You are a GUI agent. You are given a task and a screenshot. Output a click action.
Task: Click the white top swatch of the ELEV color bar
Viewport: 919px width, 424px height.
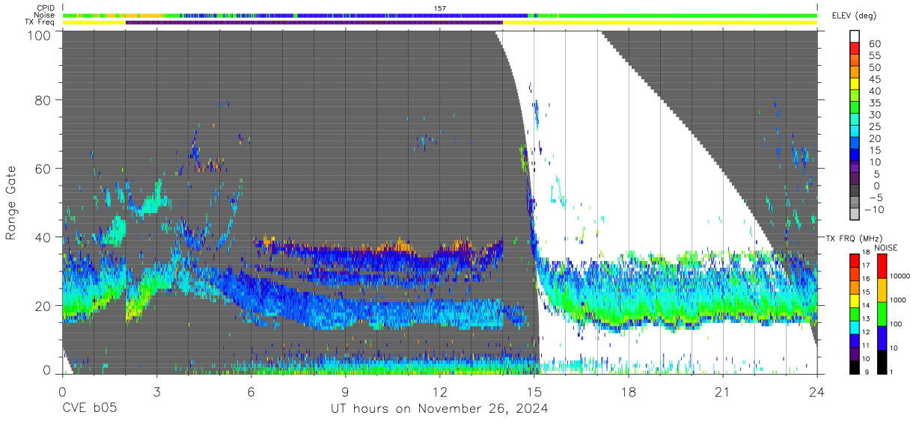tap(855, 37)
